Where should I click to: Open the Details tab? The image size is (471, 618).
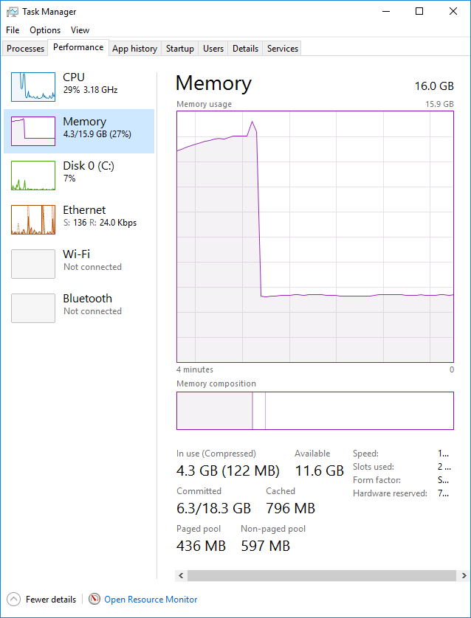(245, 49)
